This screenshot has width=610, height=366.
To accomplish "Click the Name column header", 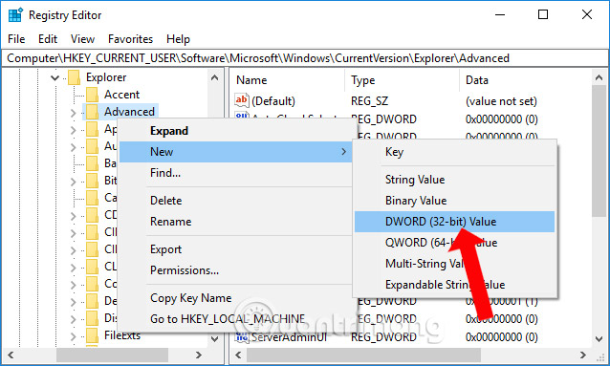I will click(288, 80).
